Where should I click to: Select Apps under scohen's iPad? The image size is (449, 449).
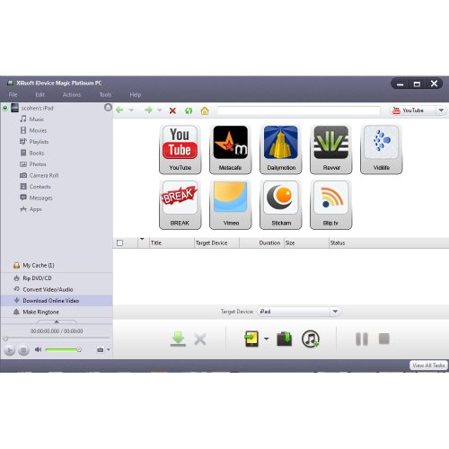coord(35,209)
